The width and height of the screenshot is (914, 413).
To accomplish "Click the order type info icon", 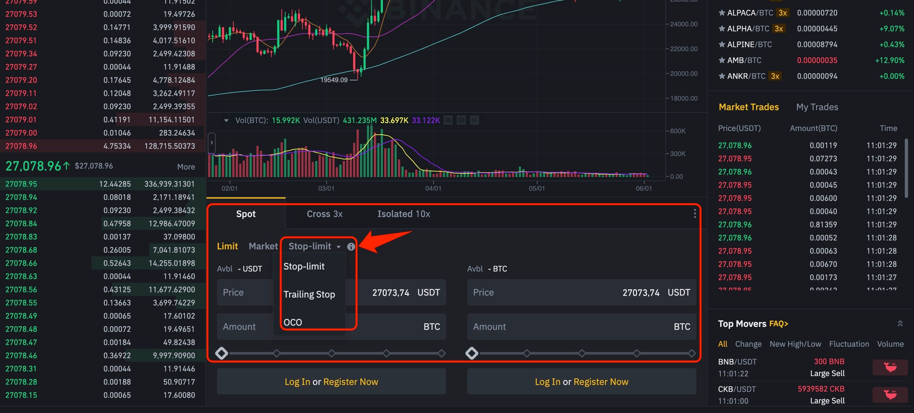I will 351,247.
